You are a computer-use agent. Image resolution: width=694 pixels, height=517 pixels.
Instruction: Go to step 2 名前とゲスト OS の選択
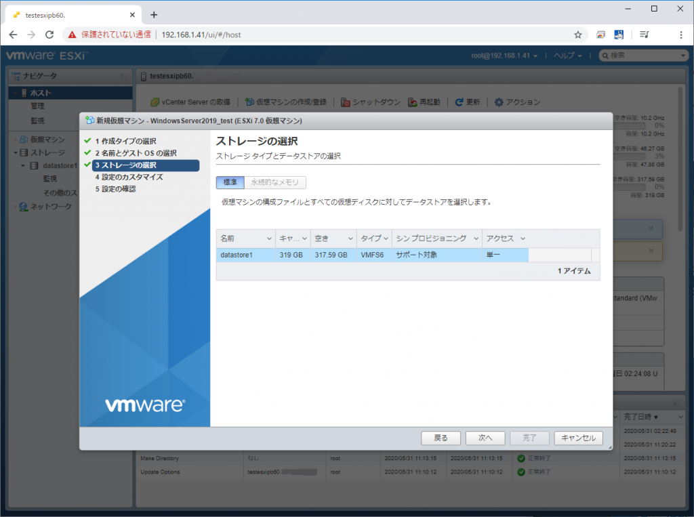tap(136, 153)
